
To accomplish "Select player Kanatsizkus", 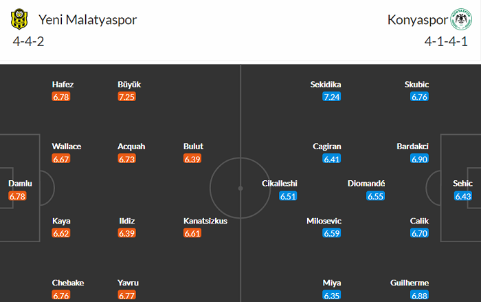I will coord(205,221).
